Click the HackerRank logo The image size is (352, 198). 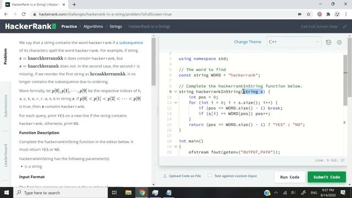pos(31,26)
